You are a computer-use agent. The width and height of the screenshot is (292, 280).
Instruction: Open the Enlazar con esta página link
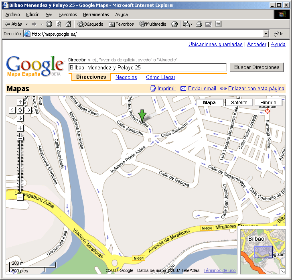(x=256, y=89)
